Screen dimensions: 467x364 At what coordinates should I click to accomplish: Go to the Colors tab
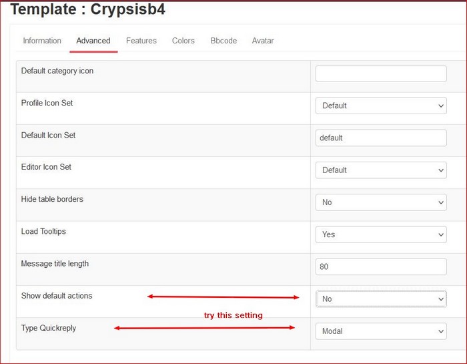183,41
